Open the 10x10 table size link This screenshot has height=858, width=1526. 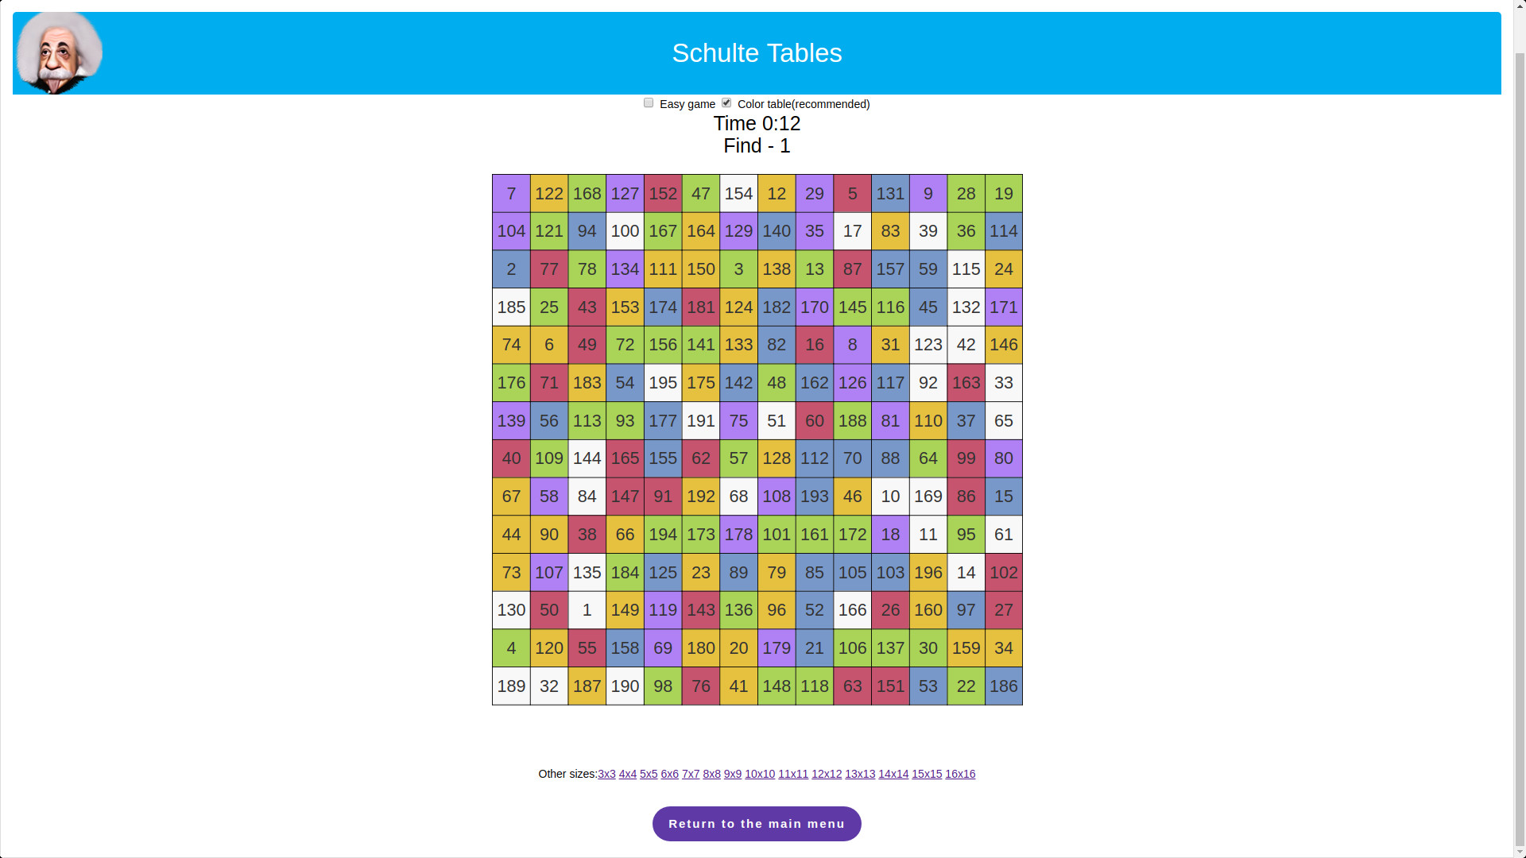click(x=759, y=774)
